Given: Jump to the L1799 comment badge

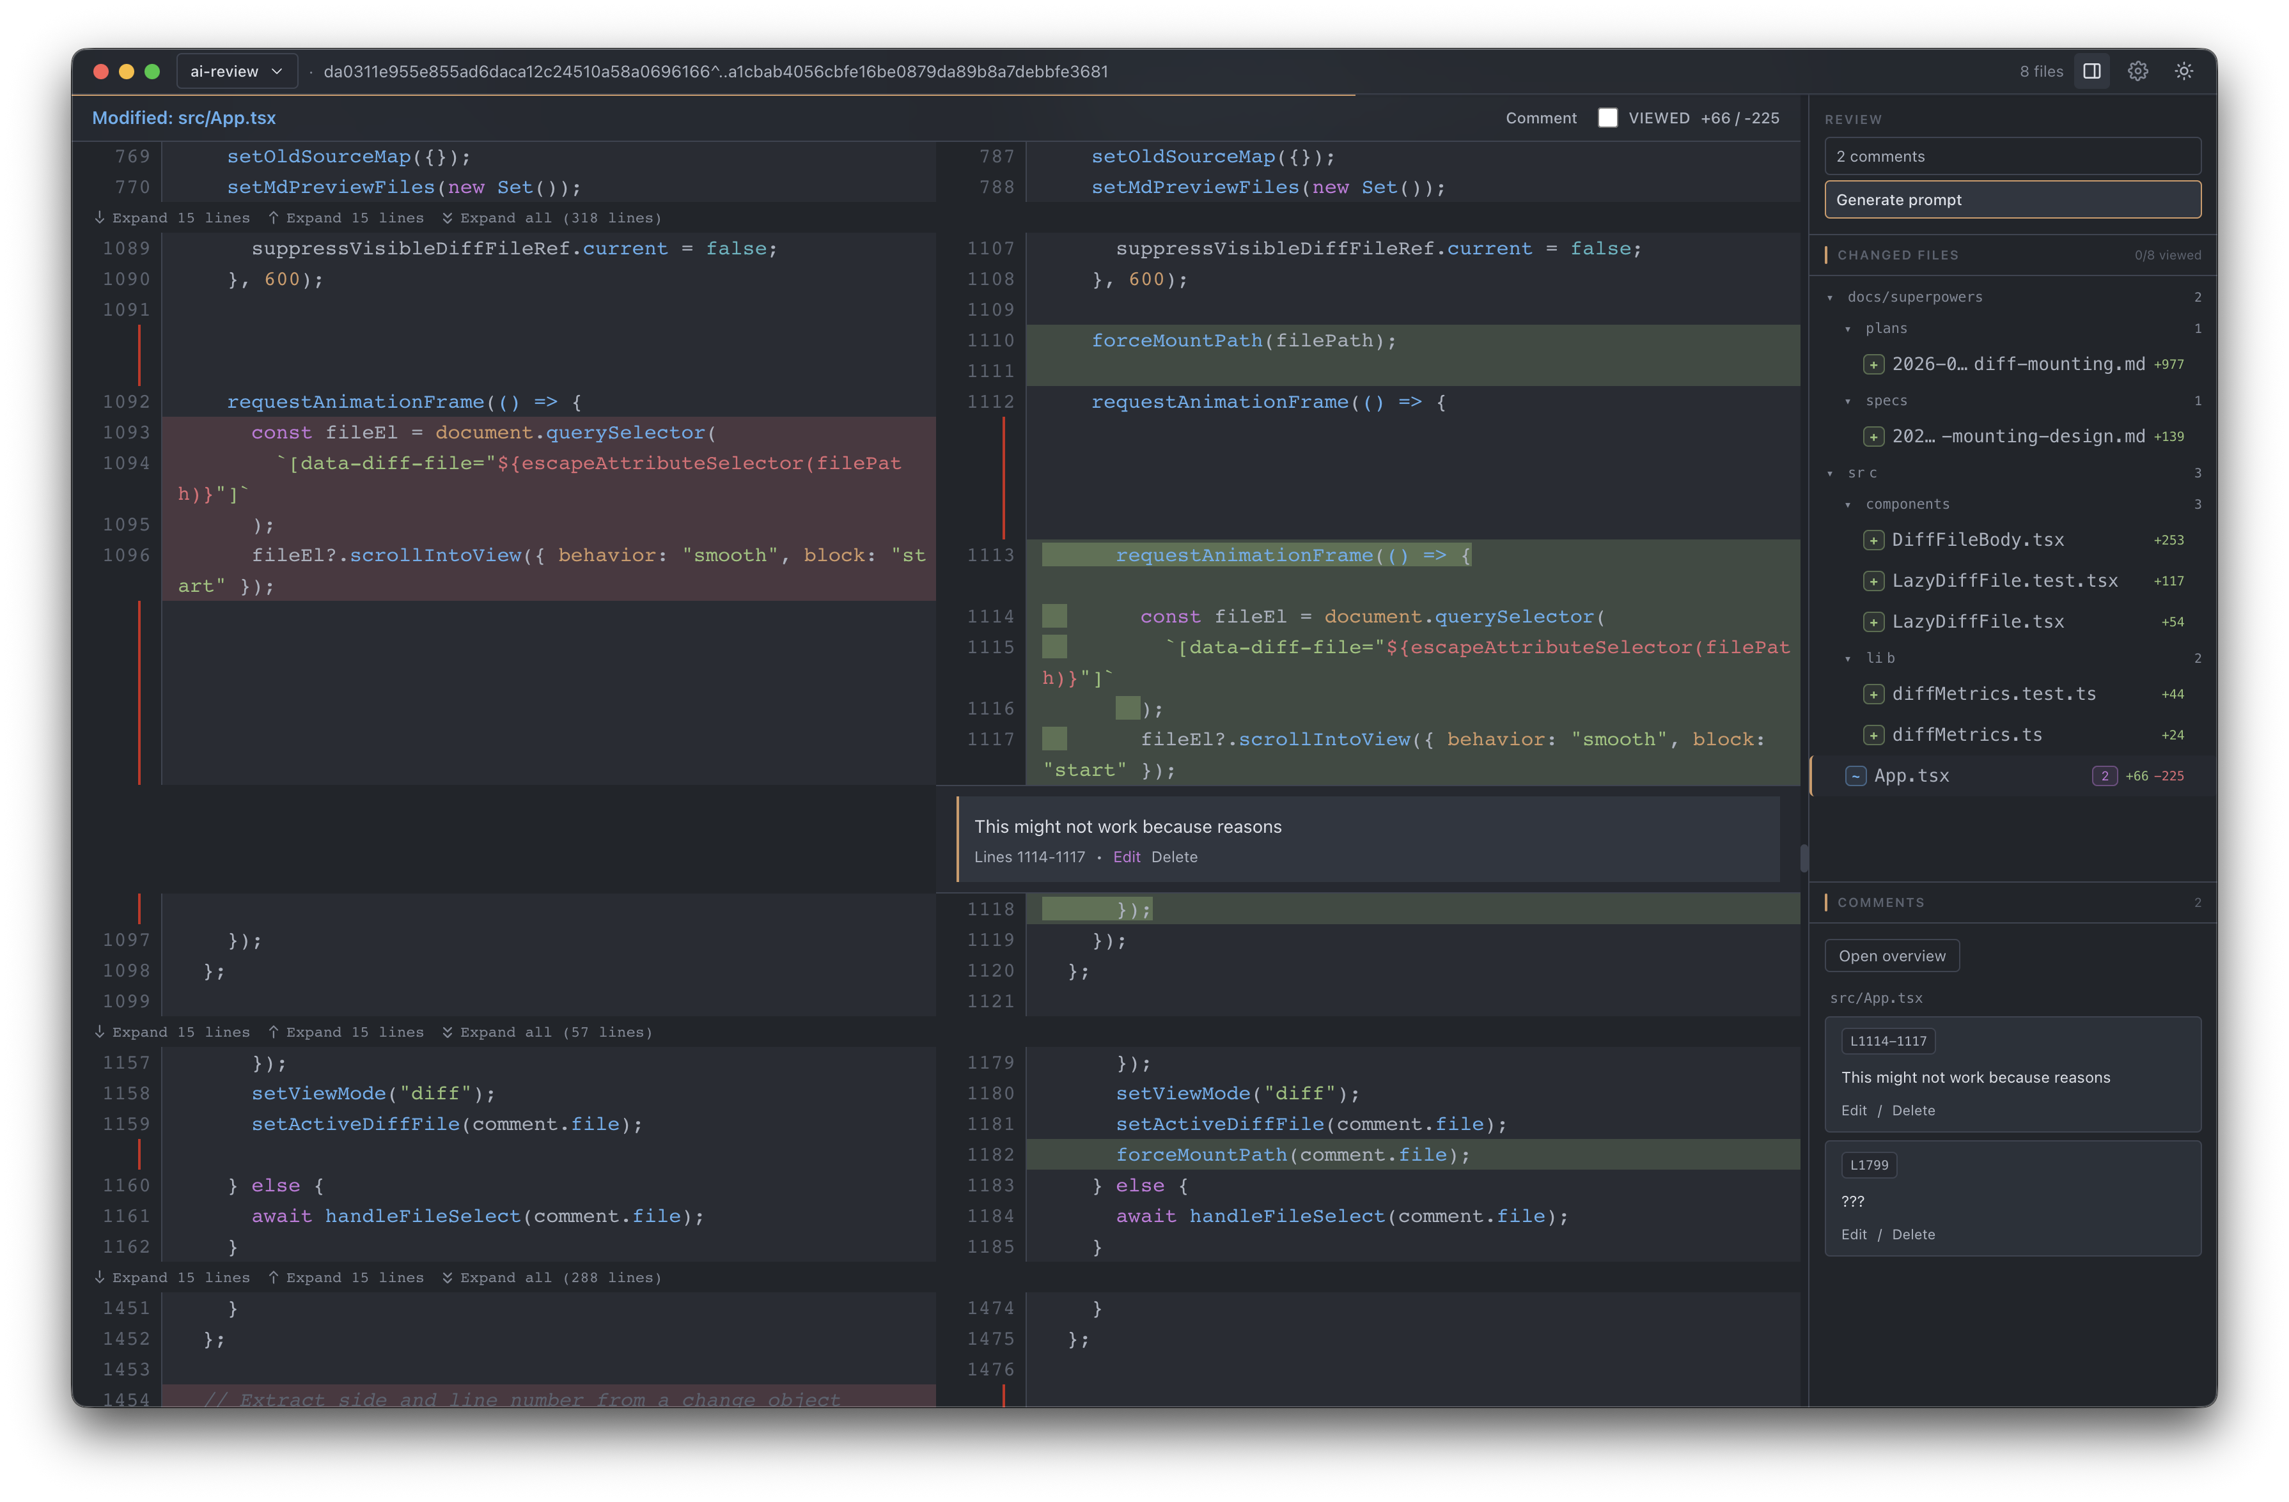Looking at the screenshot, I should tap(1869, 1165).
